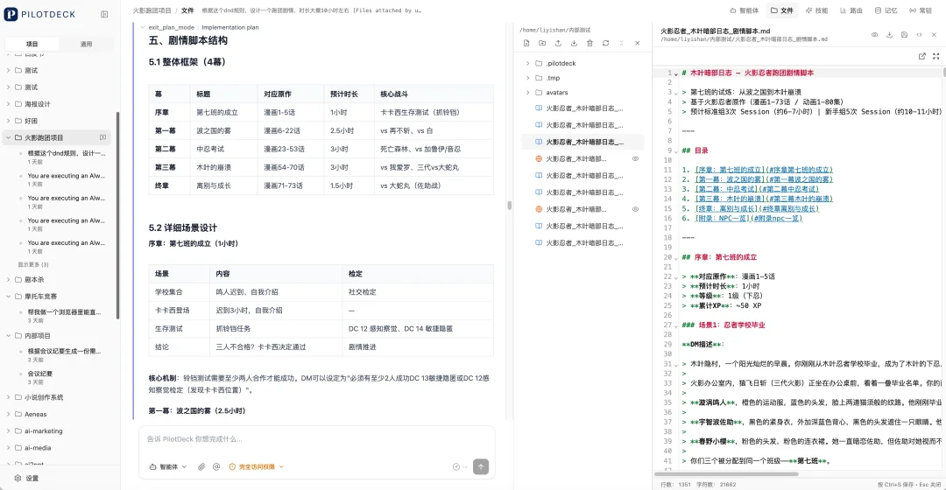Screen dimensions: 946x490
Task: Open 技能 top tab
Action: click(817, 10)
